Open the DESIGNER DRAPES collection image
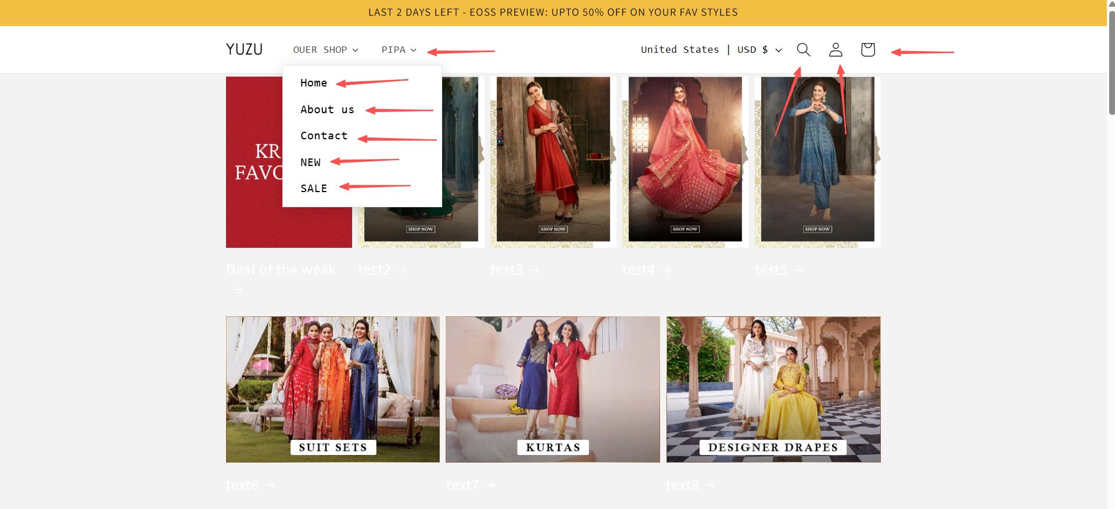1115x509 pixels. click(773, 389)
